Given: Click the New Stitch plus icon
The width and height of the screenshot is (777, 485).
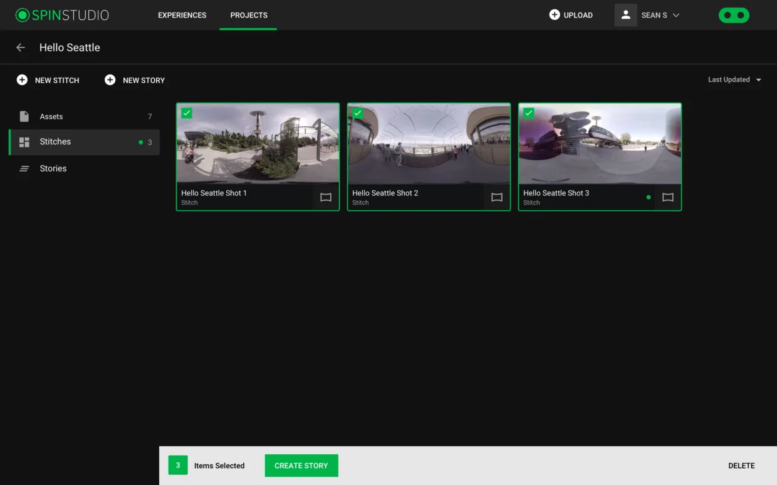Looking at the screenshot, I should [x=22, y=80].
